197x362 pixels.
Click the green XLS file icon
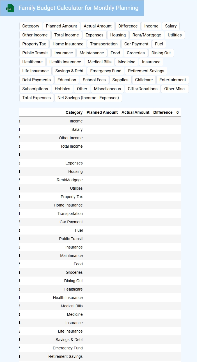pyautogui.click(x=10, y=8)
